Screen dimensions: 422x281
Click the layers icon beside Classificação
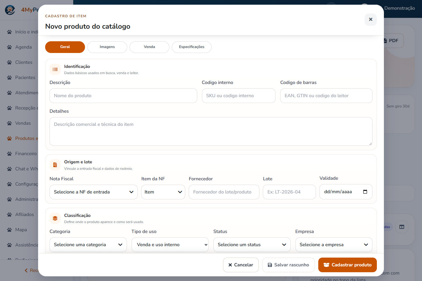pyautogui.click(x=55, y=218)
